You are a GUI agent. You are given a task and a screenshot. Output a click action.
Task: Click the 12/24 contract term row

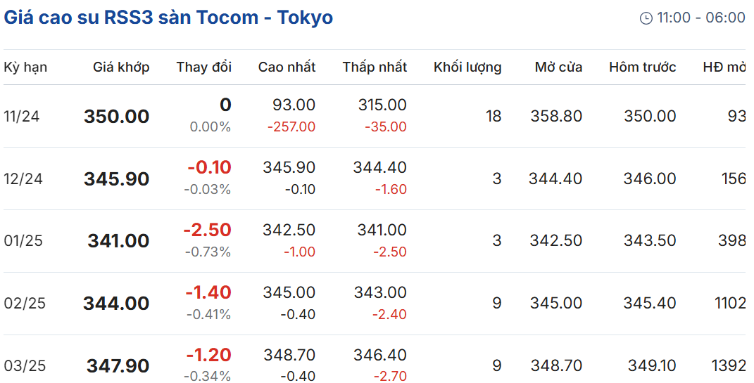point(375,178)
